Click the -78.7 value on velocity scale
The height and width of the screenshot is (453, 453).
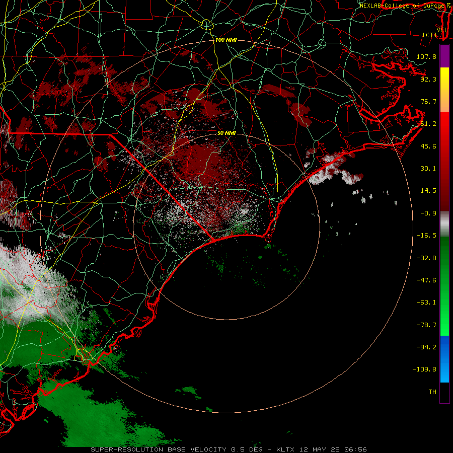426,325
